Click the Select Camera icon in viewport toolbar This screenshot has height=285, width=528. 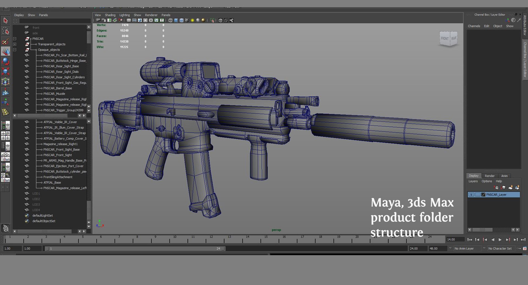pos(98,20)
